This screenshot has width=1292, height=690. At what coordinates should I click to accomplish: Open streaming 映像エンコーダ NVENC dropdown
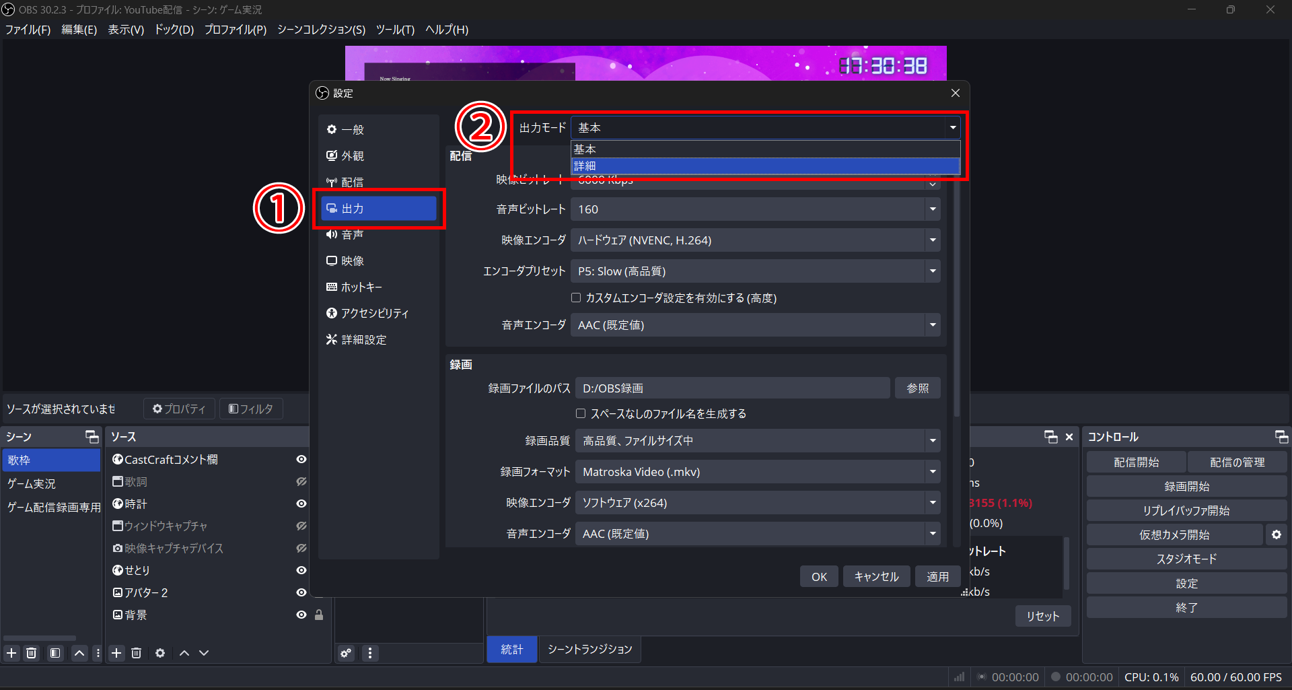(755, 240)
